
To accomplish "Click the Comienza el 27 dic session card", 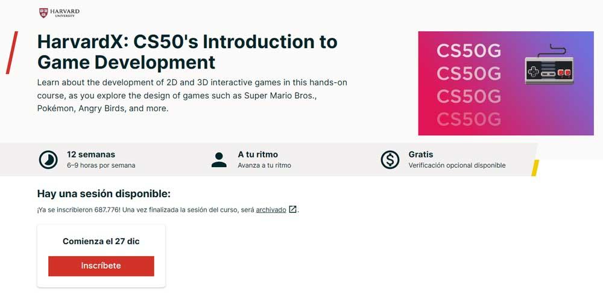I will coord(101,256).
